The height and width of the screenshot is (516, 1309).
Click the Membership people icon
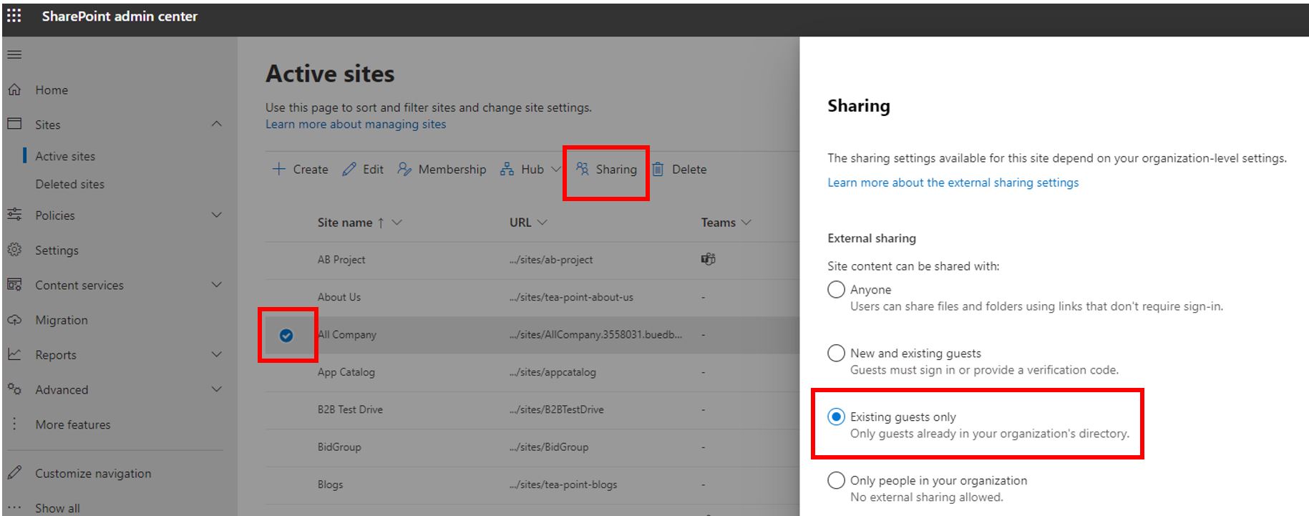(x=404, y=169)
